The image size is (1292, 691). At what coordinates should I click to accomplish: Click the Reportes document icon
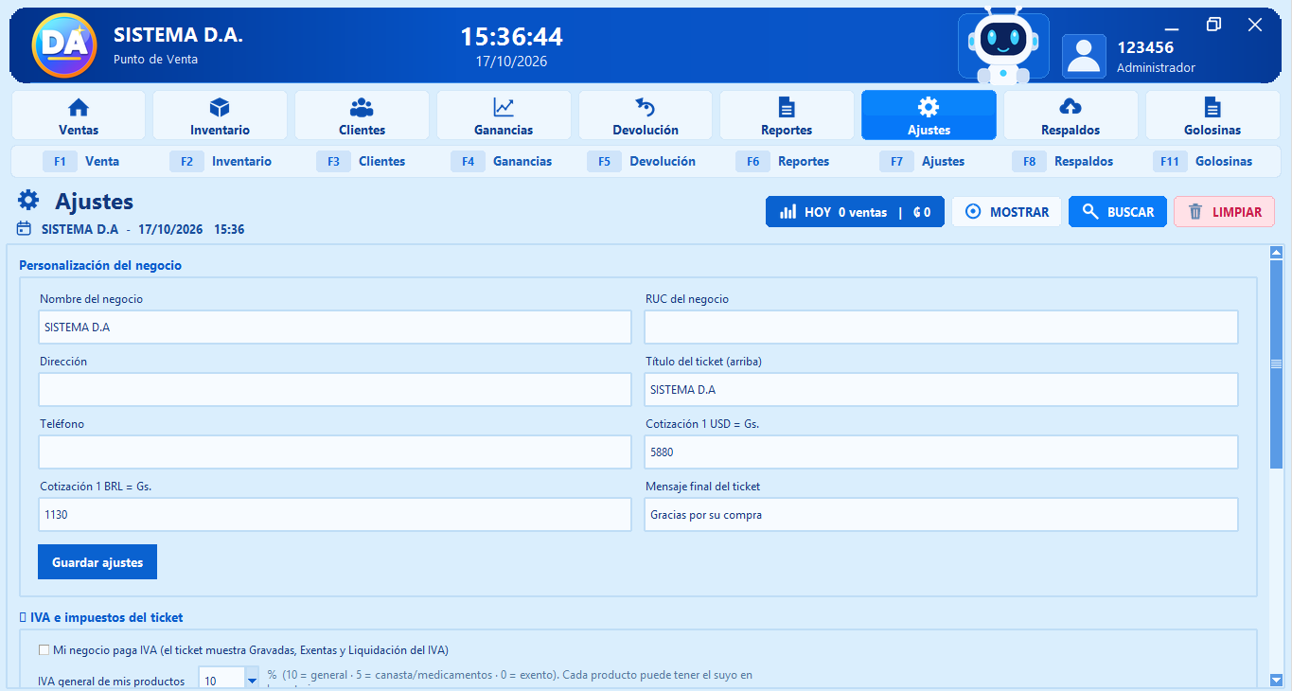point(787,107)
